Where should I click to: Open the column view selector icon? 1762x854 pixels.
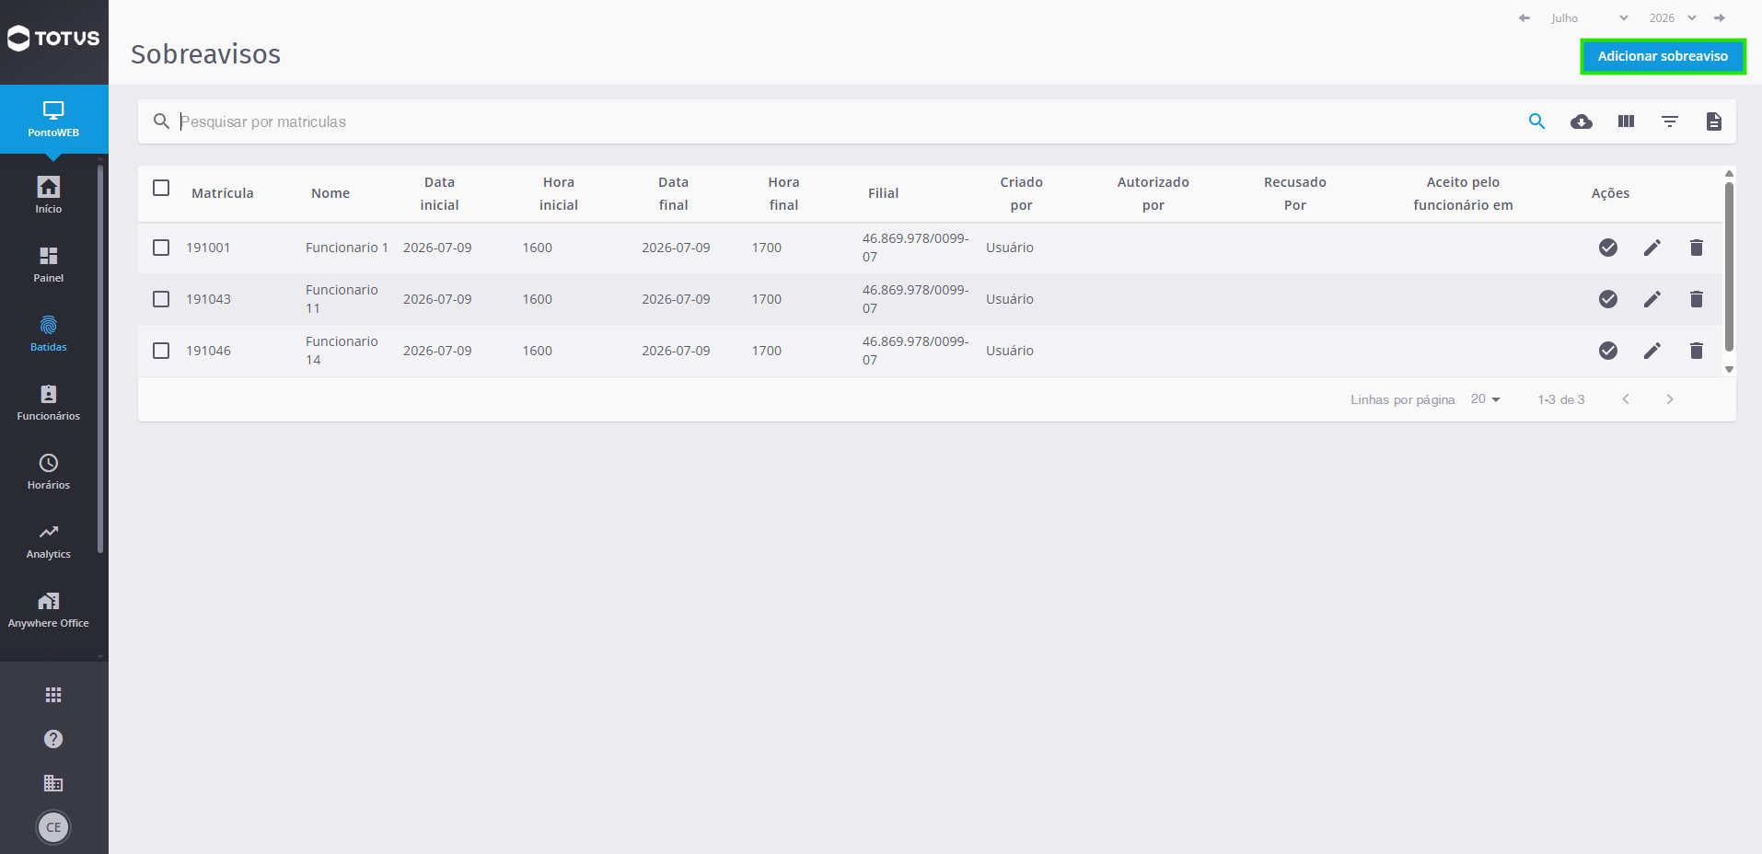pos(1626,121)
